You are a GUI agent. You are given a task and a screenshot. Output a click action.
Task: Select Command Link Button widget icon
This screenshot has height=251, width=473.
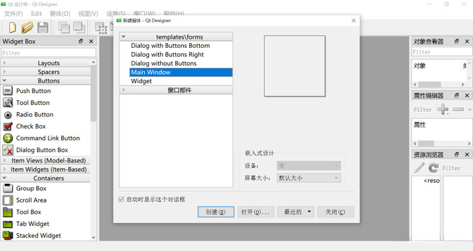pyautogui.click(x=8, y=138)
